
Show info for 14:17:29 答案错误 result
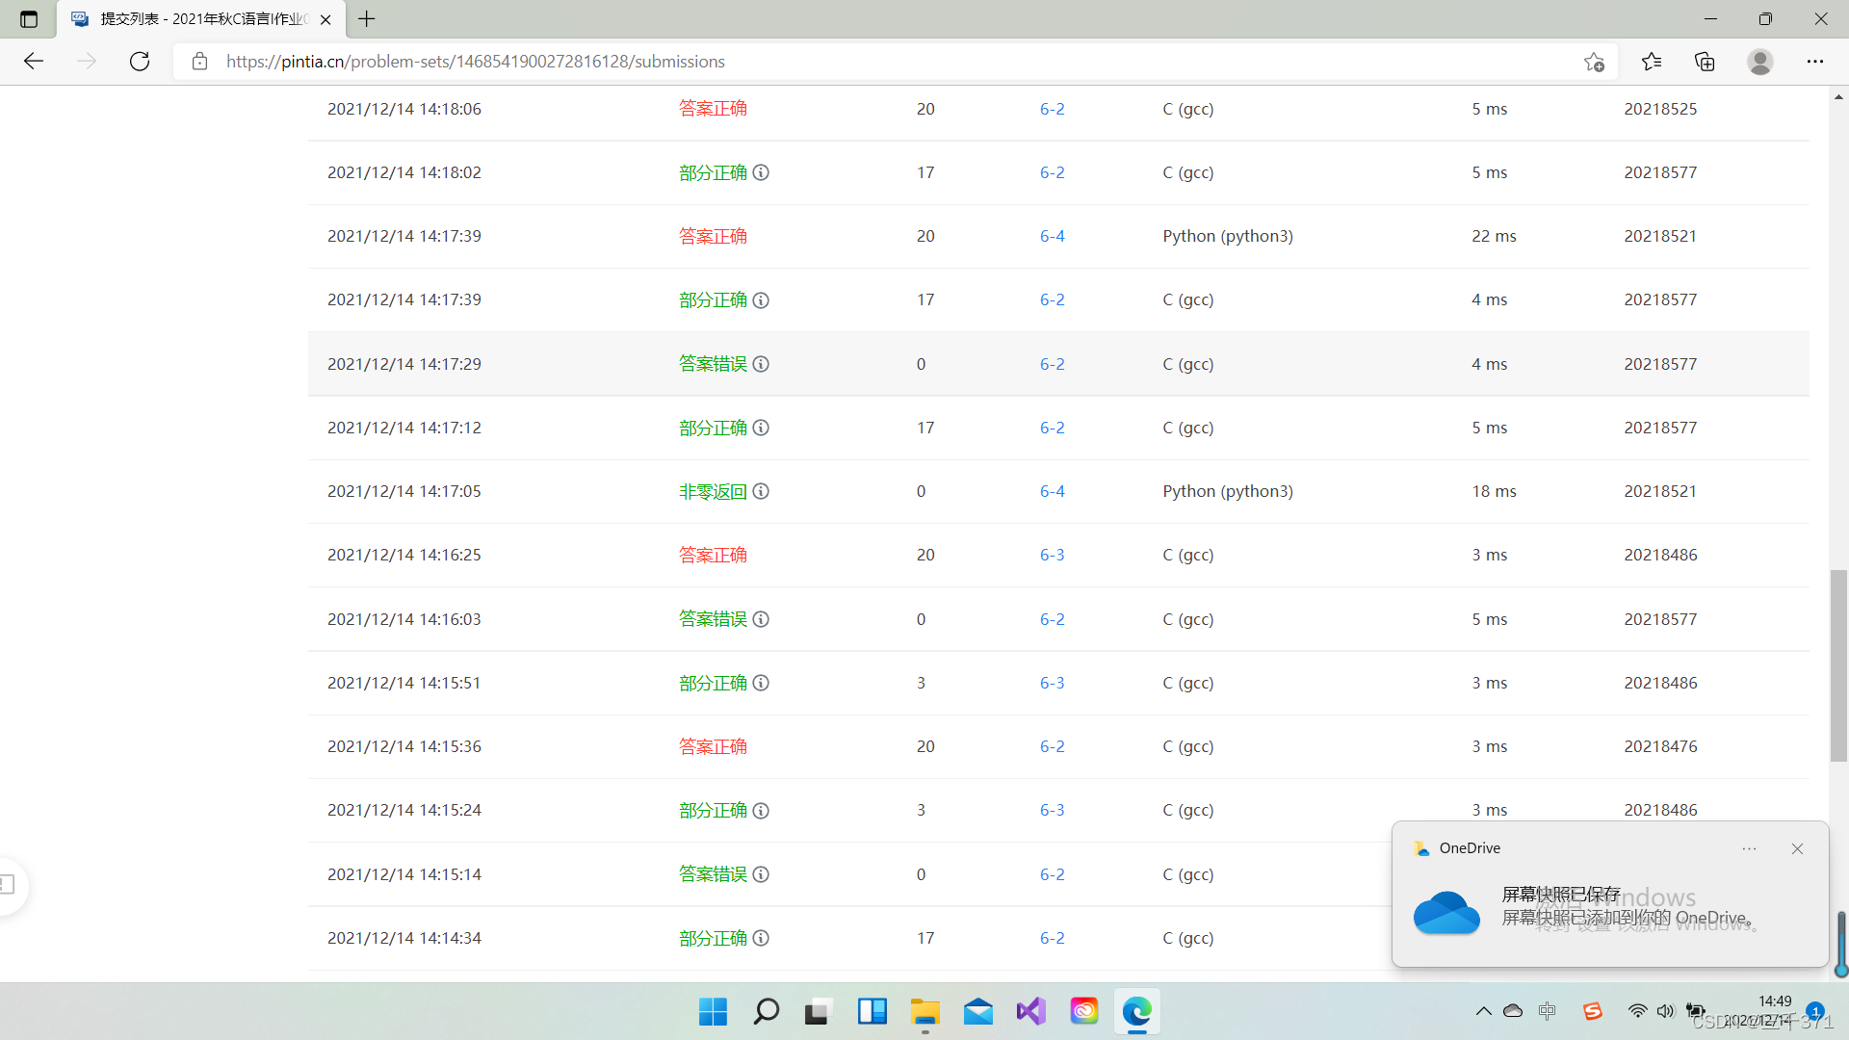pos(761,364)
